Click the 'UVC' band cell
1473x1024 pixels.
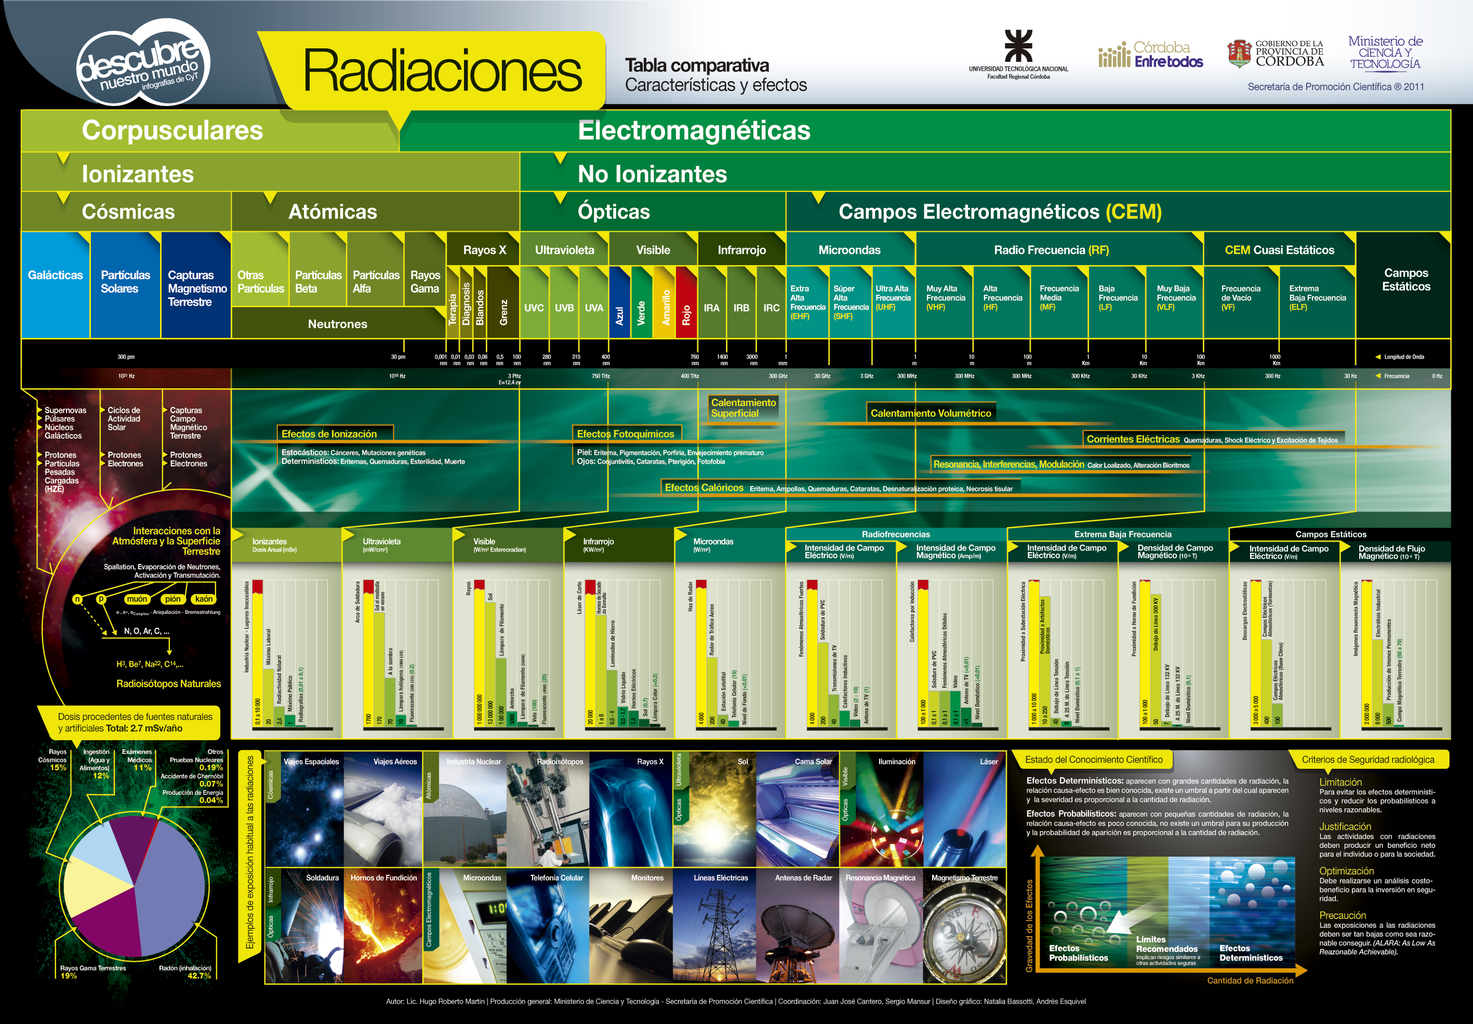click(534, 302)
